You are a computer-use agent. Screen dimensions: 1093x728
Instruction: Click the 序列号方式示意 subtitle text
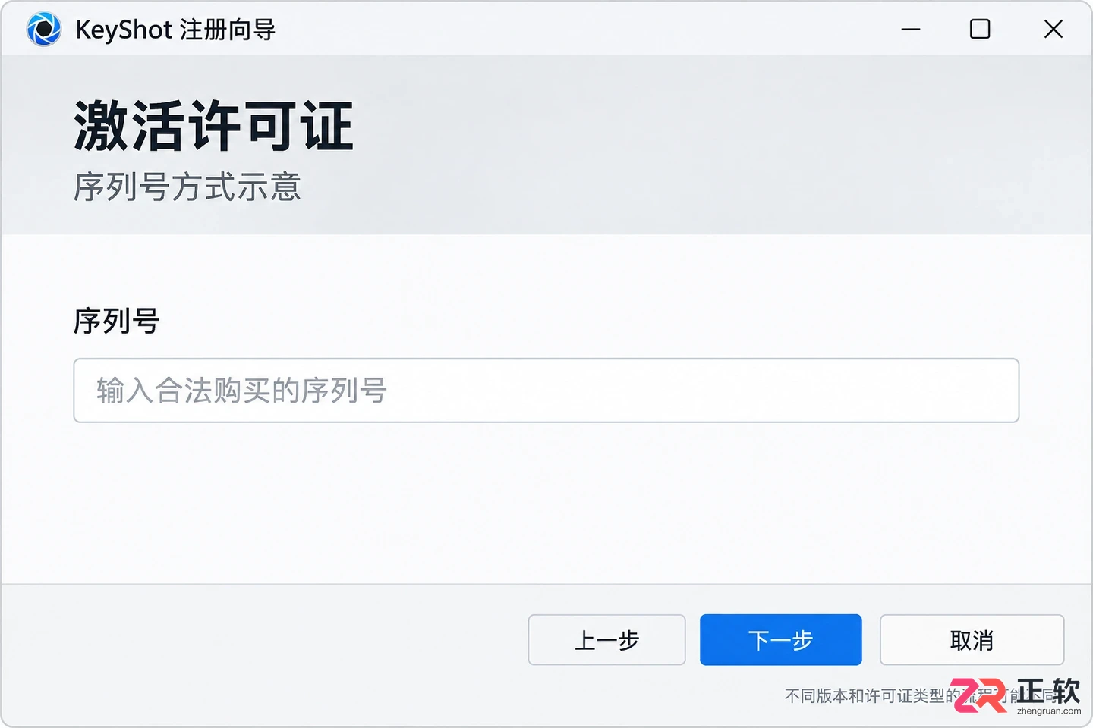tap(187, 187)
